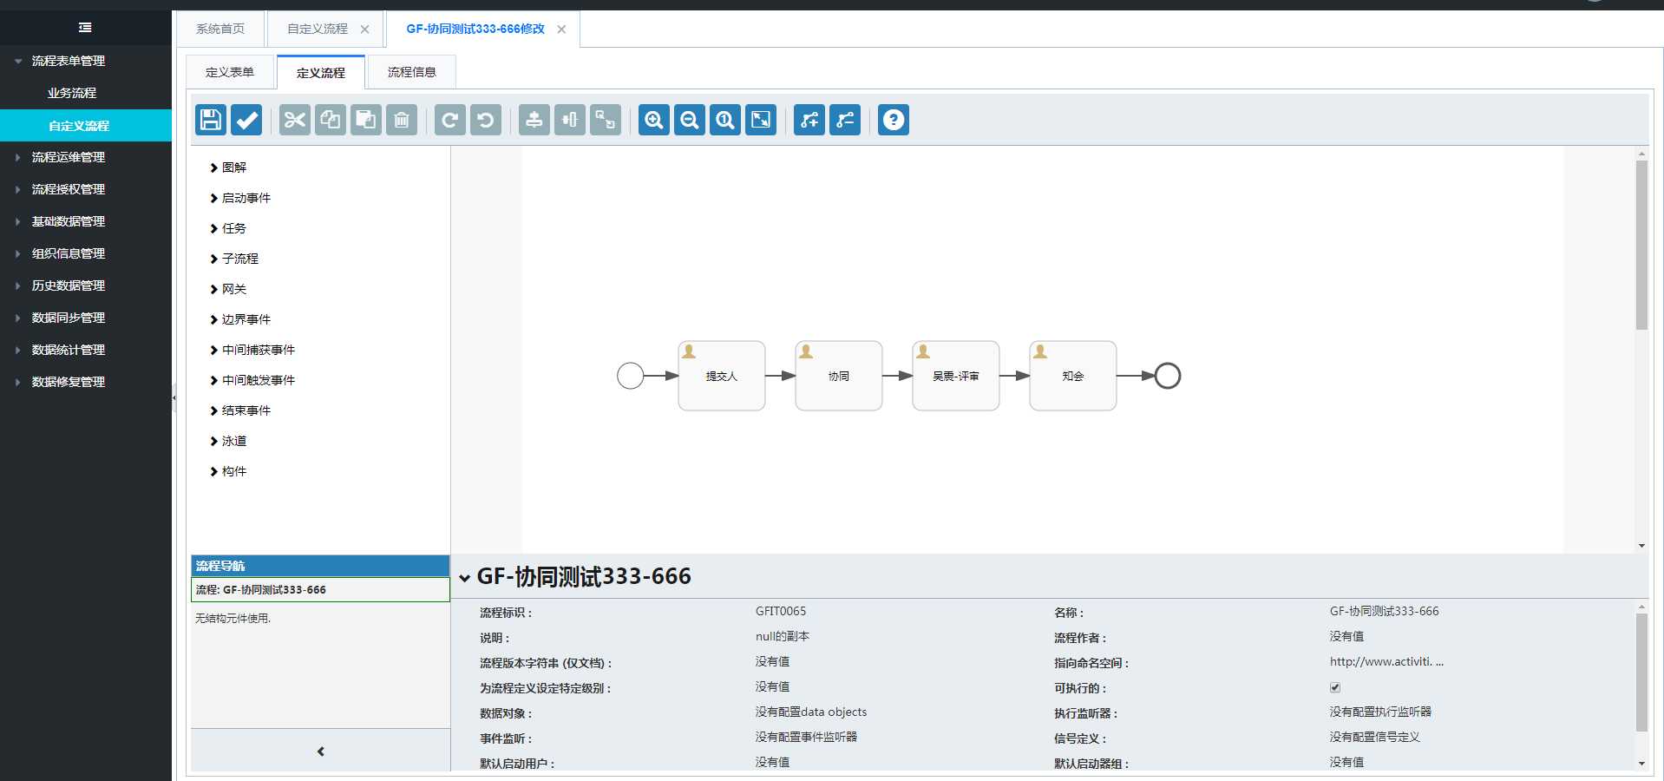Toggle the 可执行的 checkbox
This screenshot has height=781, width=1664.
(x=1335, y=687)
